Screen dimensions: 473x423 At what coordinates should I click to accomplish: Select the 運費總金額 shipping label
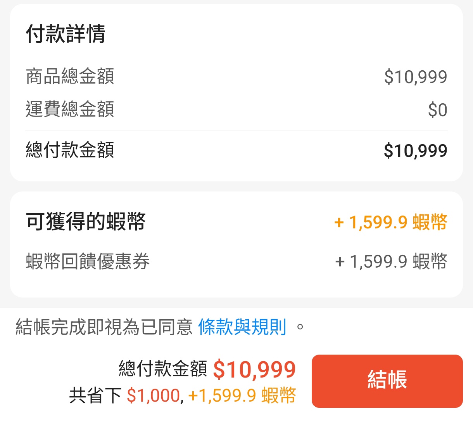tap(70, 109)
